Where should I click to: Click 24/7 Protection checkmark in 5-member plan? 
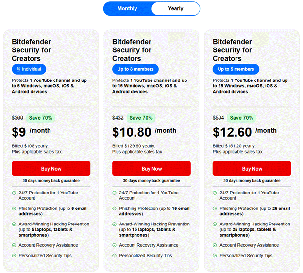tap(215, 193)
